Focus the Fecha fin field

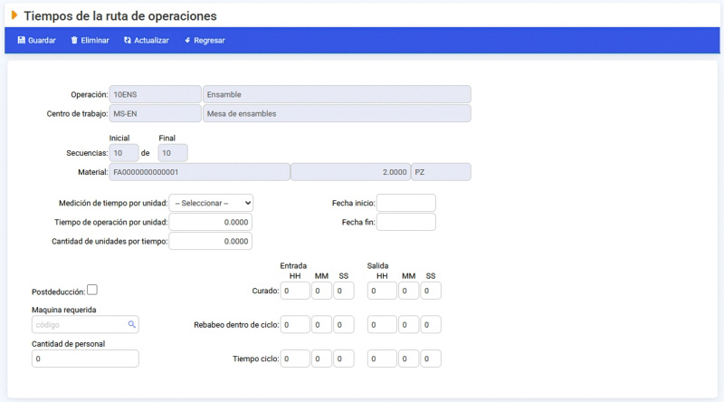pyautogui.click(x=405, y=222)
